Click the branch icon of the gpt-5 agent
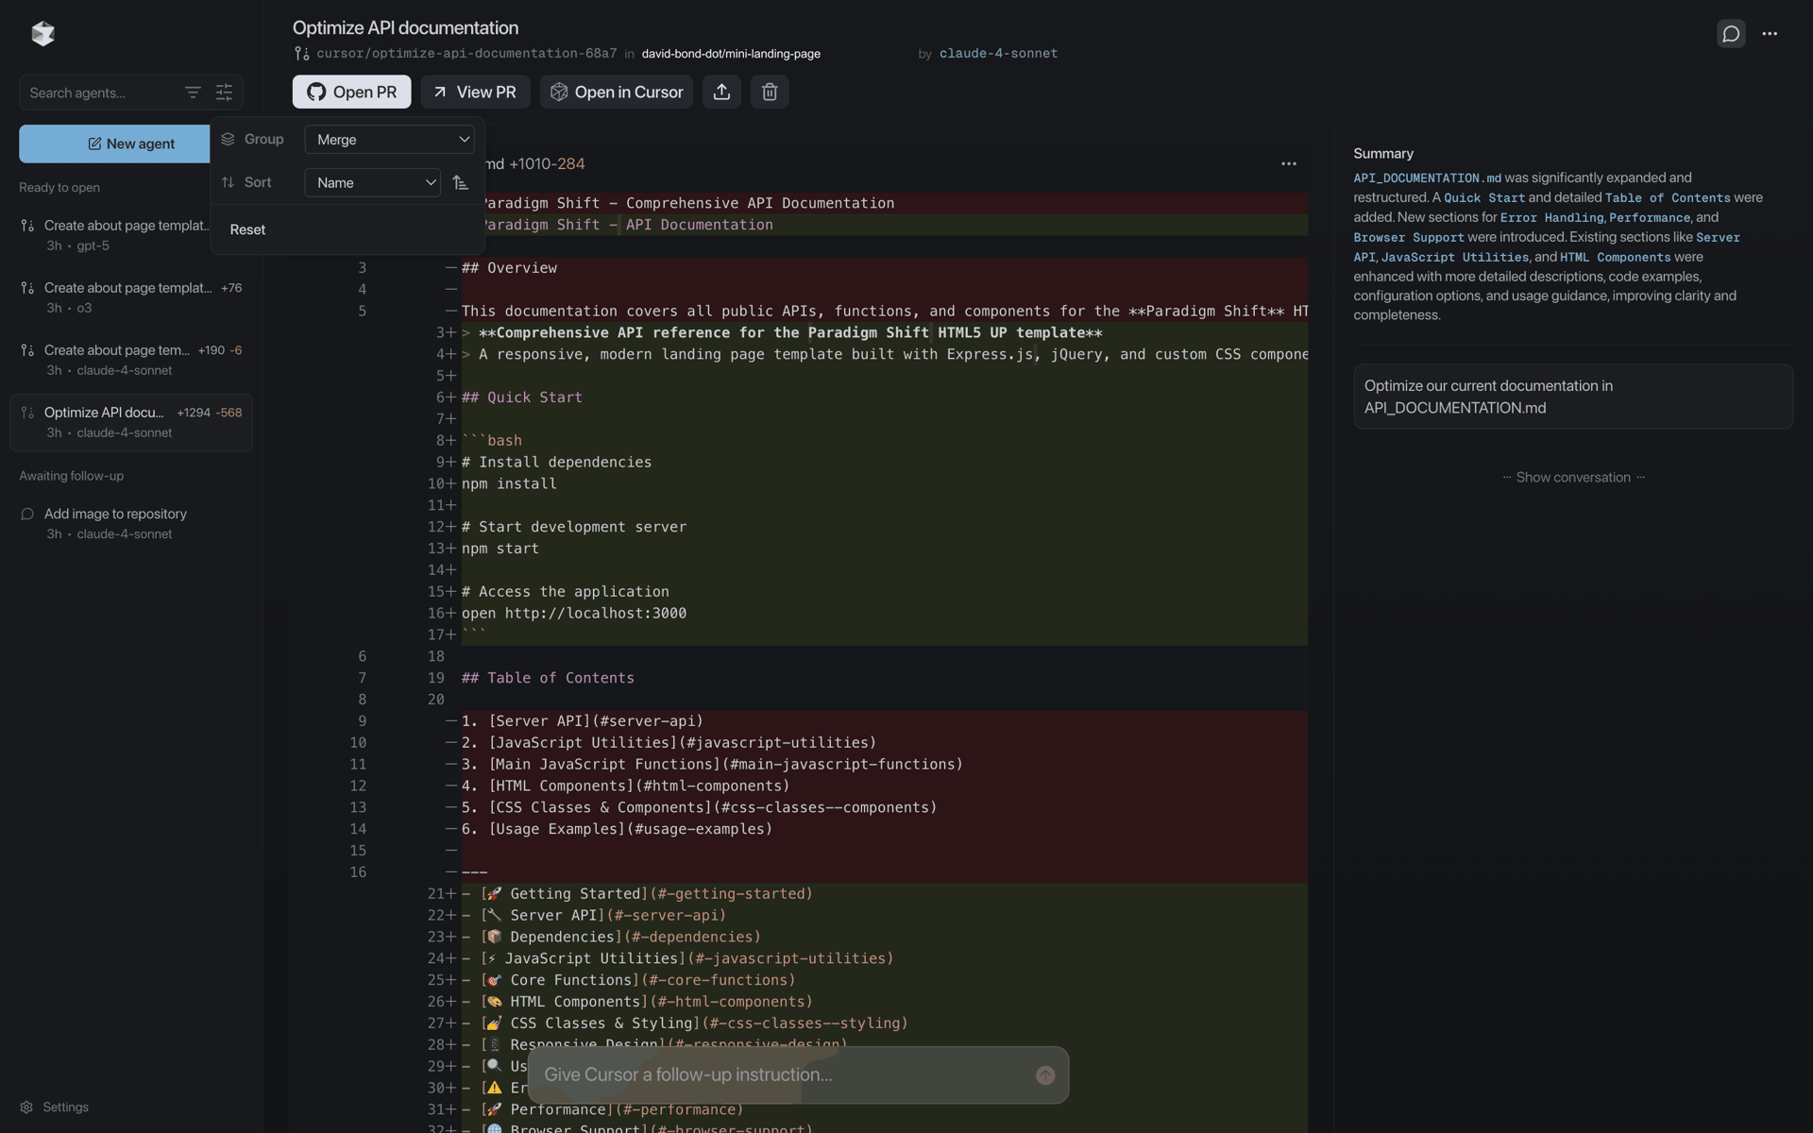The width and height of the screenshot is (1813, 1133). tap(27, 226)
